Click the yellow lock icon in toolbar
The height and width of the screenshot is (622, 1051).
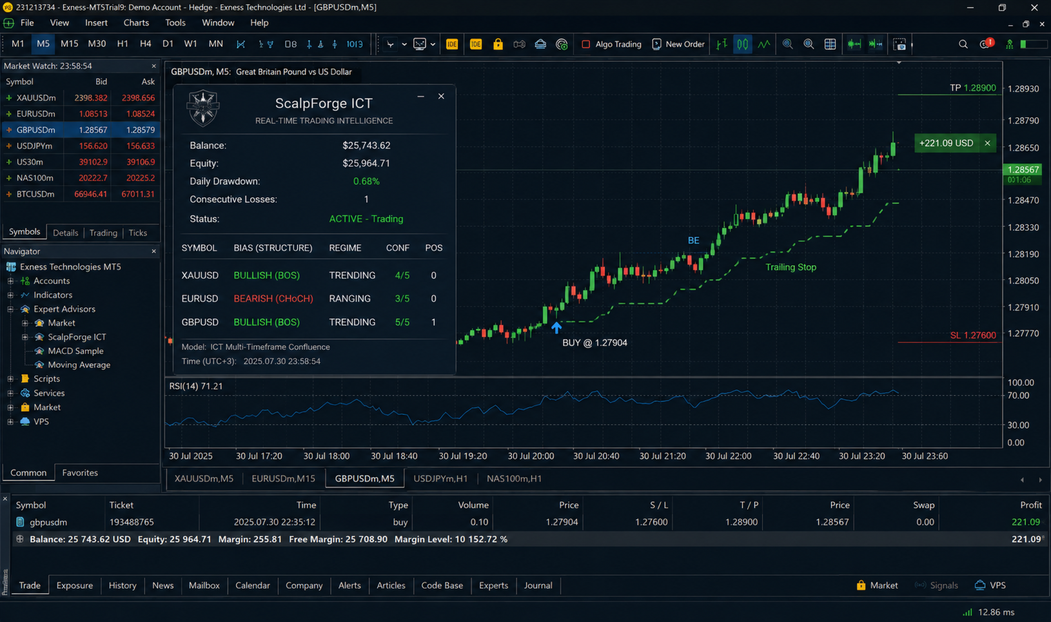(x=498, y=44)
